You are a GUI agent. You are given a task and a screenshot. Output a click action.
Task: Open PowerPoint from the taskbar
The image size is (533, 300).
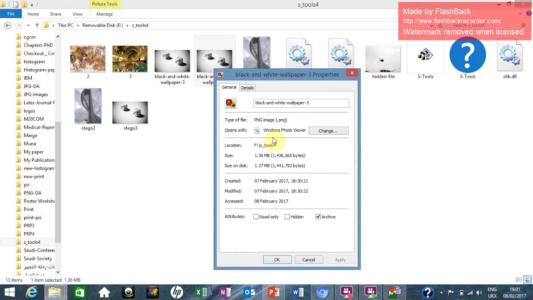coord(274,292)
